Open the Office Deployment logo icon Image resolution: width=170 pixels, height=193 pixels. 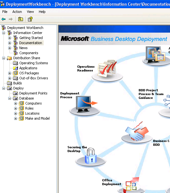132,185
